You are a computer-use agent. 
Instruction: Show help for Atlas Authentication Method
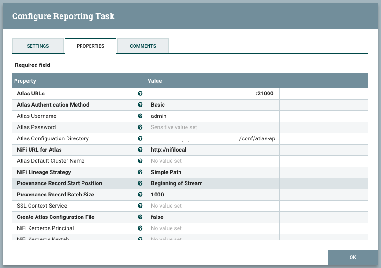(140, 105)
